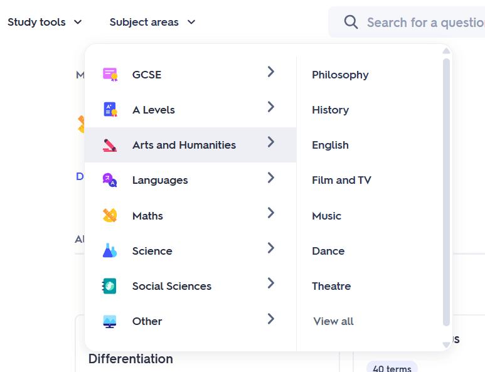Screen dimensions: 485x372
Task: Click the scrollbar down arrow
Action: (446, 344)
